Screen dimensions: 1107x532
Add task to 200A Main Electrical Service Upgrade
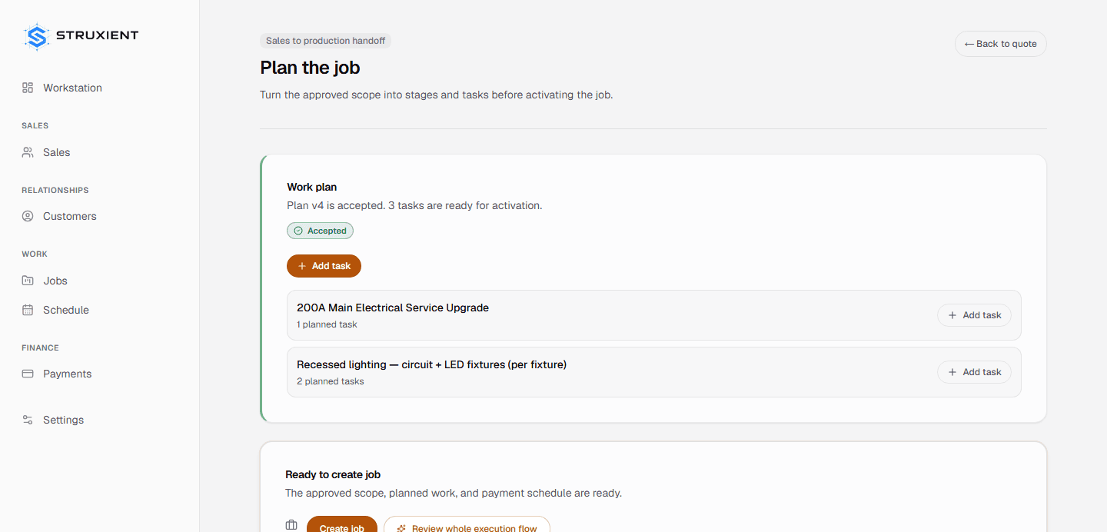[x=974, y=315]
